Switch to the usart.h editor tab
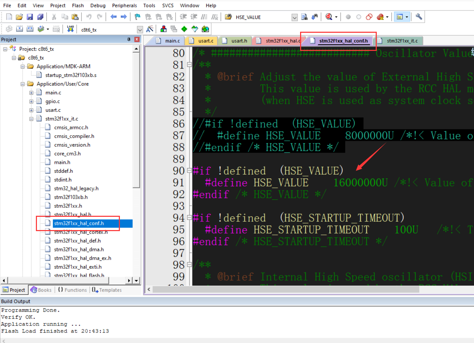 [235, 41]
